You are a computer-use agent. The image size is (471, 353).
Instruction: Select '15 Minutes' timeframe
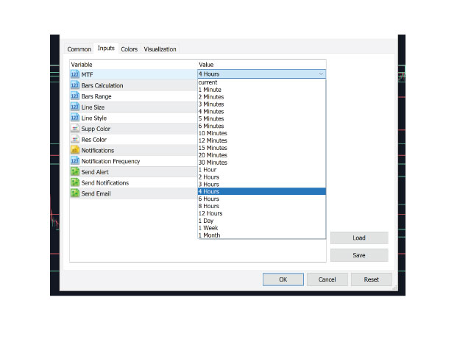coord(262,148)
